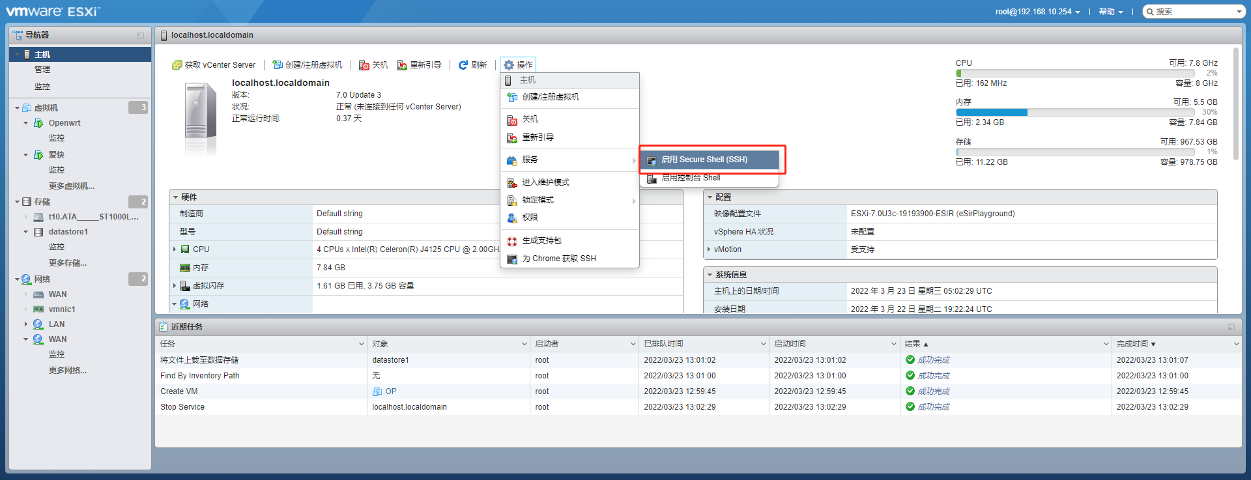Screen dimensions: 1251x480
Task: Click the shut down (关机) toolbar icon
Action: click(x=364, y=65)
